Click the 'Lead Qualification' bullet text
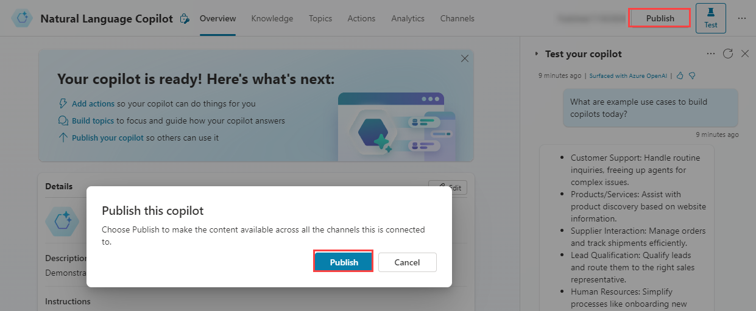Screen dimensions: 756x311 pos(632,267)
